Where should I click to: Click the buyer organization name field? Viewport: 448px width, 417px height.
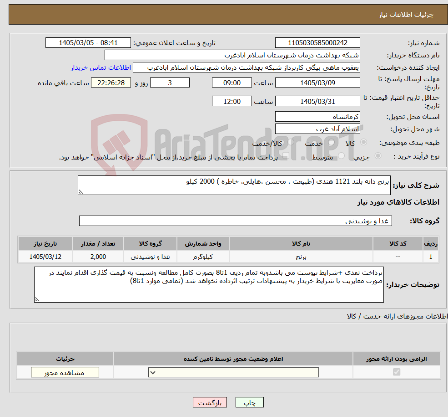pyautogui.click(x=232, y=55)
